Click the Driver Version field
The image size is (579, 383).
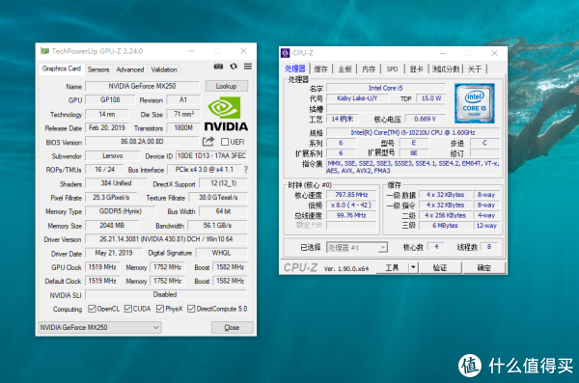click(x=166, y=239)
